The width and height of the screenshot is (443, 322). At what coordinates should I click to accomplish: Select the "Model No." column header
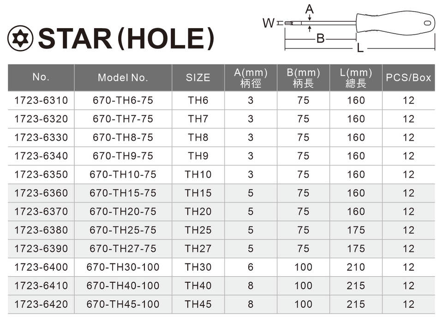point(123,78)
